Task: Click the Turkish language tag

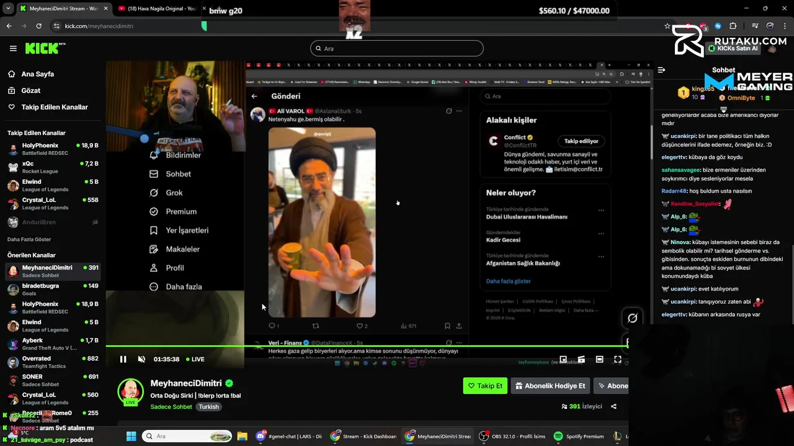Action: point(209,407)
